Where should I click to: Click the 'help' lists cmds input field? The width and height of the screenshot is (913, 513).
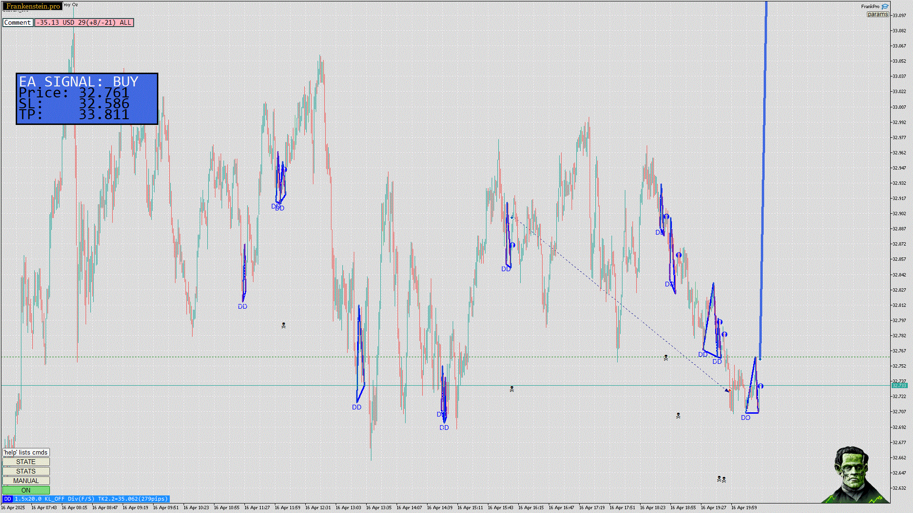coord(26,452)
